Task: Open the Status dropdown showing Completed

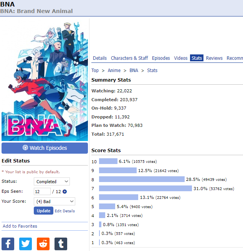Action: (52, 182)
